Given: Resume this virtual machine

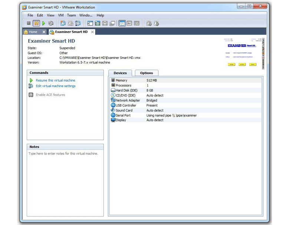Looking at the screenshot, I should pyautogui.click(x=55, y=80).
